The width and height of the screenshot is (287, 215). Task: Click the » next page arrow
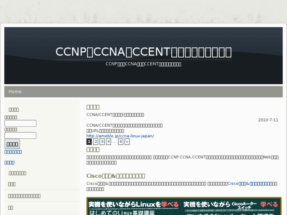pos(127,142)
